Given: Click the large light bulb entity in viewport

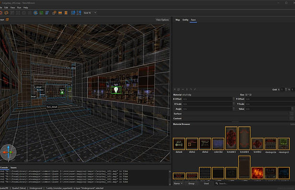Looking at the screenshot, I should (116, 90).
